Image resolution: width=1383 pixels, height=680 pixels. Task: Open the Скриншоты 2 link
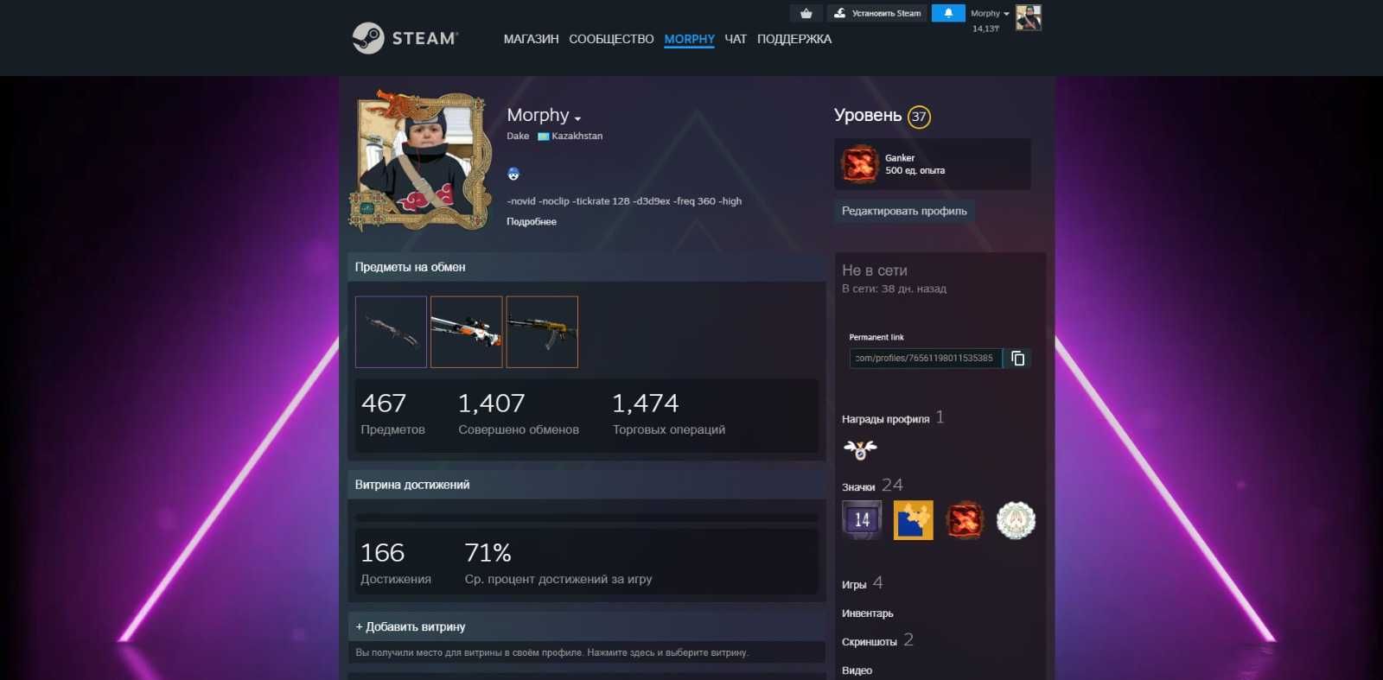pyautogui.click(x=877, y=640)
